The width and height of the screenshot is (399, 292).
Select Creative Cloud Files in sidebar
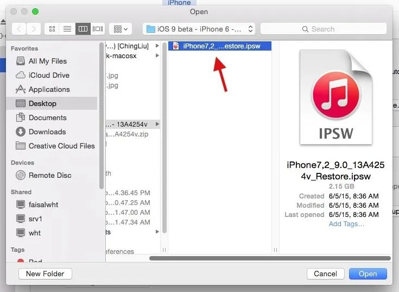[61, 146]
